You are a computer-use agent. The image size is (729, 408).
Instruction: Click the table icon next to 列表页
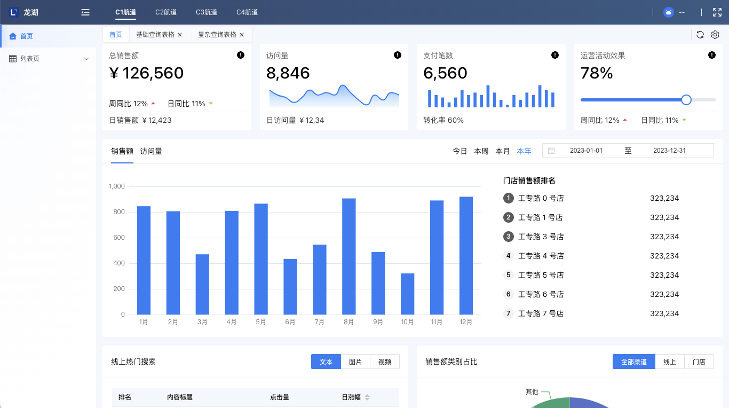point(13,59)
